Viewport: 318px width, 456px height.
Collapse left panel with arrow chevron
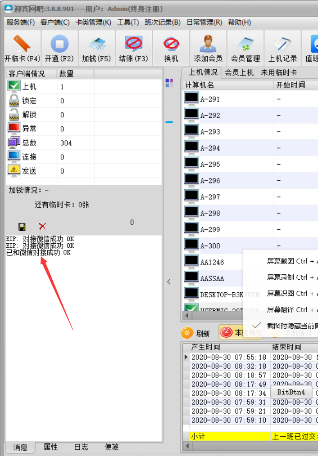click(x=169, y=282)
